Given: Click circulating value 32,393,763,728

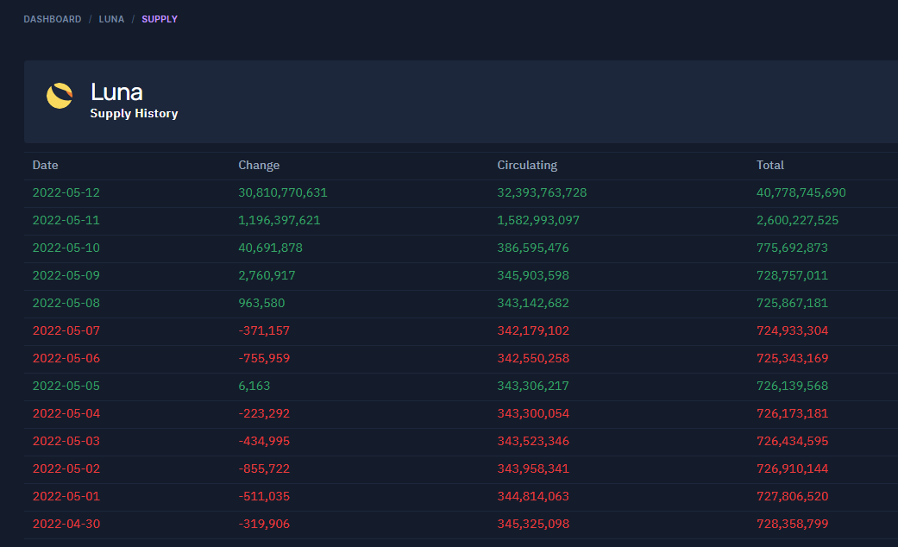Looking at the screenshot, I should coord(542,192).
